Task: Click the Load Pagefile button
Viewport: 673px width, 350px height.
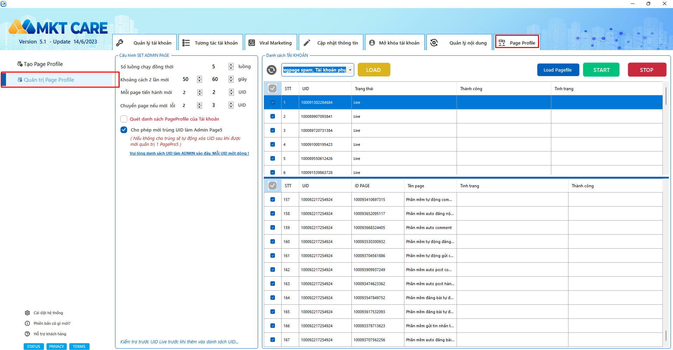Action: 558,70
